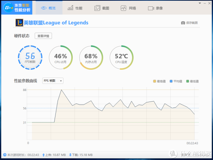
Task: Click the camera icon to save screenshot
Action: point(183,23)
